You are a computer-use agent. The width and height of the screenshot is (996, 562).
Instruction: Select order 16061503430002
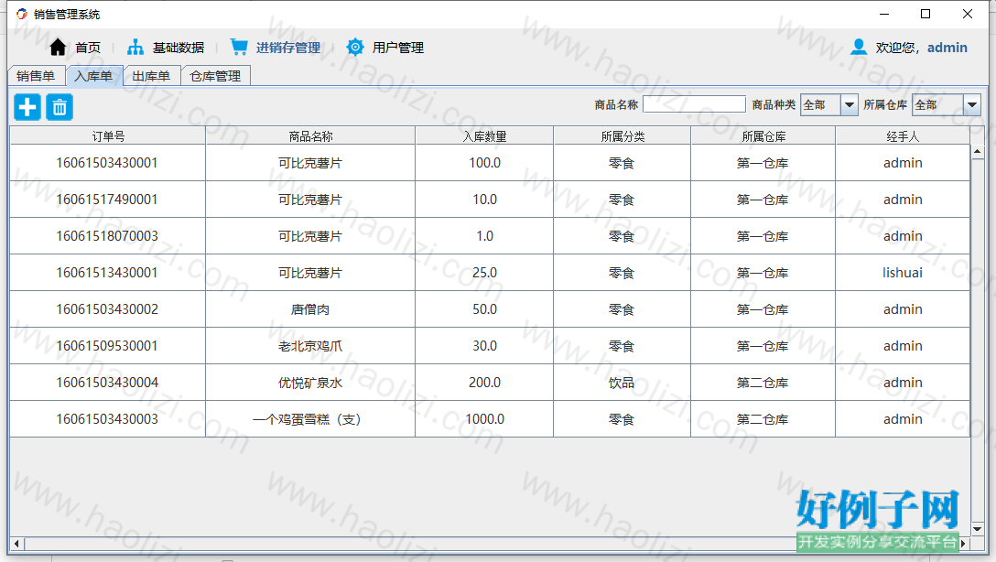point(107,309)
